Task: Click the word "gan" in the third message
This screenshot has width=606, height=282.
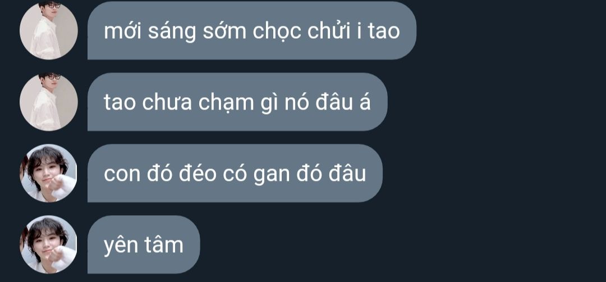Action: 272,175
